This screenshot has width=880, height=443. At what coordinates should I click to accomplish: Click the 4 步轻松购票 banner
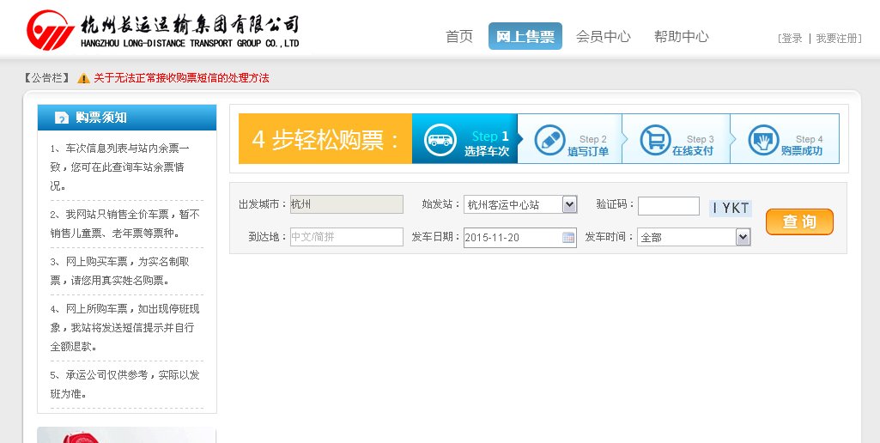(325, 139)
